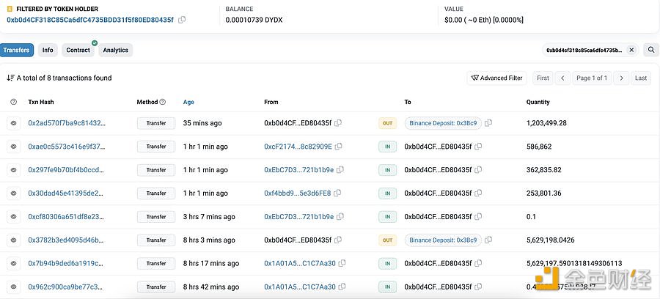Open transaction 0xcf80306a651df8e23
This screenshot has width=660, height=299.
click(66, 217)
